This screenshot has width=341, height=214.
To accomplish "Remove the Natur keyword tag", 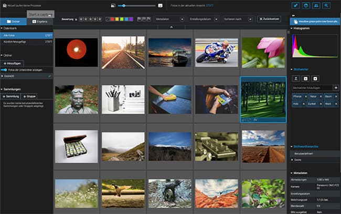I will [321, 97].
